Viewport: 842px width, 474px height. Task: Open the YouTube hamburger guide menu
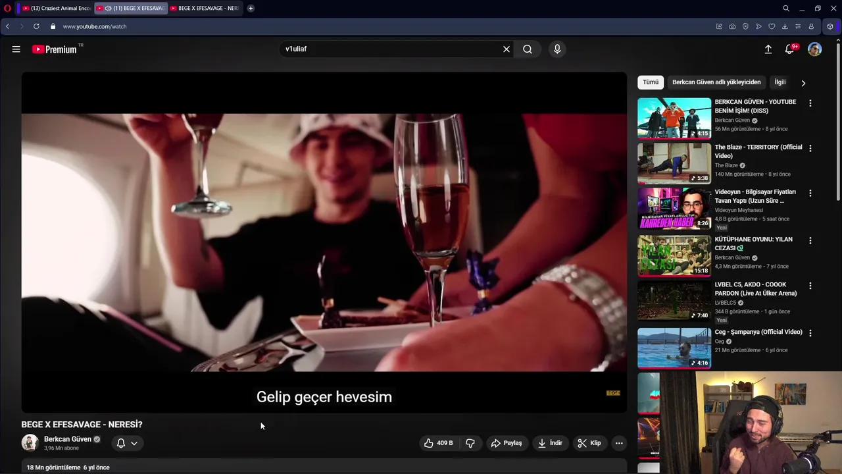[x=16, y=49]
